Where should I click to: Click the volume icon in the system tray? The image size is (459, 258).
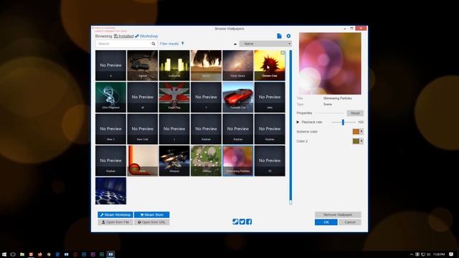coord(429,254)
